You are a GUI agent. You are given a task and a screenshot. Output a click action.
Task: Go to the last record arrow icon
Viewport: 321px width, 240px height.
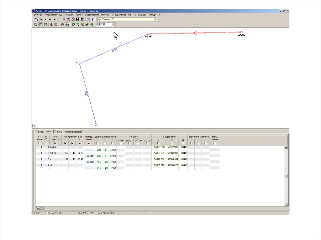click(55, 19)
